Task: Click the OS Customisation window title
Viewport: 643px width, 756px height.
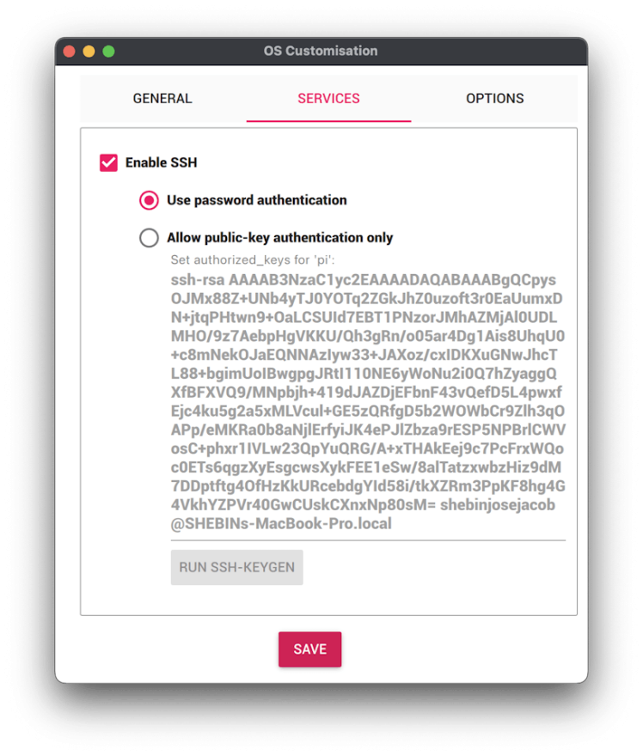Action: [x=321, y=51]
